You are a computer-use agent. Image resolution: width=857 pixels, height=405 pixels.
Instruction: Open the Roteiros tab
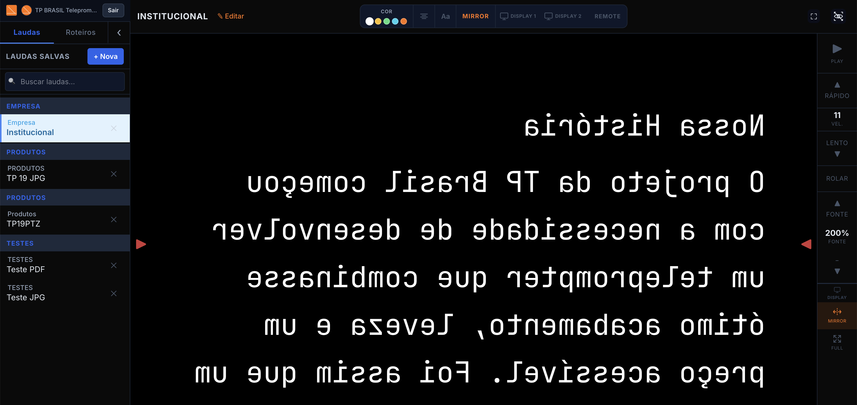coord(80,32)
